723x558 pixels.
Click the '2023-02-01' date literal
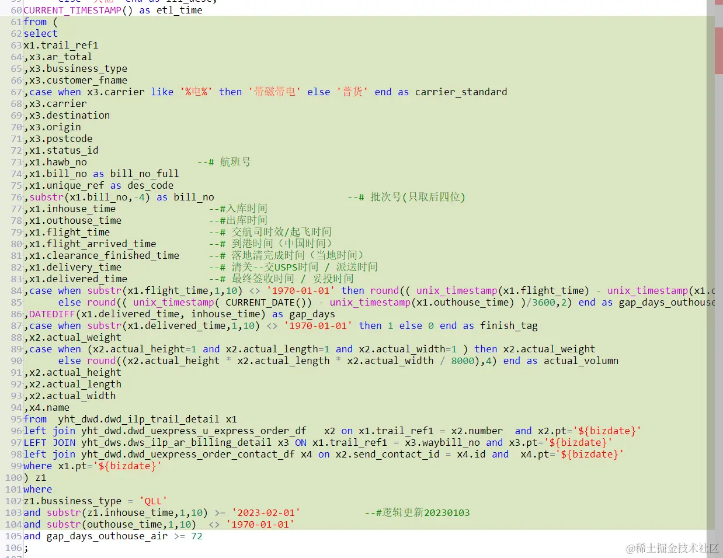[266, 512]
